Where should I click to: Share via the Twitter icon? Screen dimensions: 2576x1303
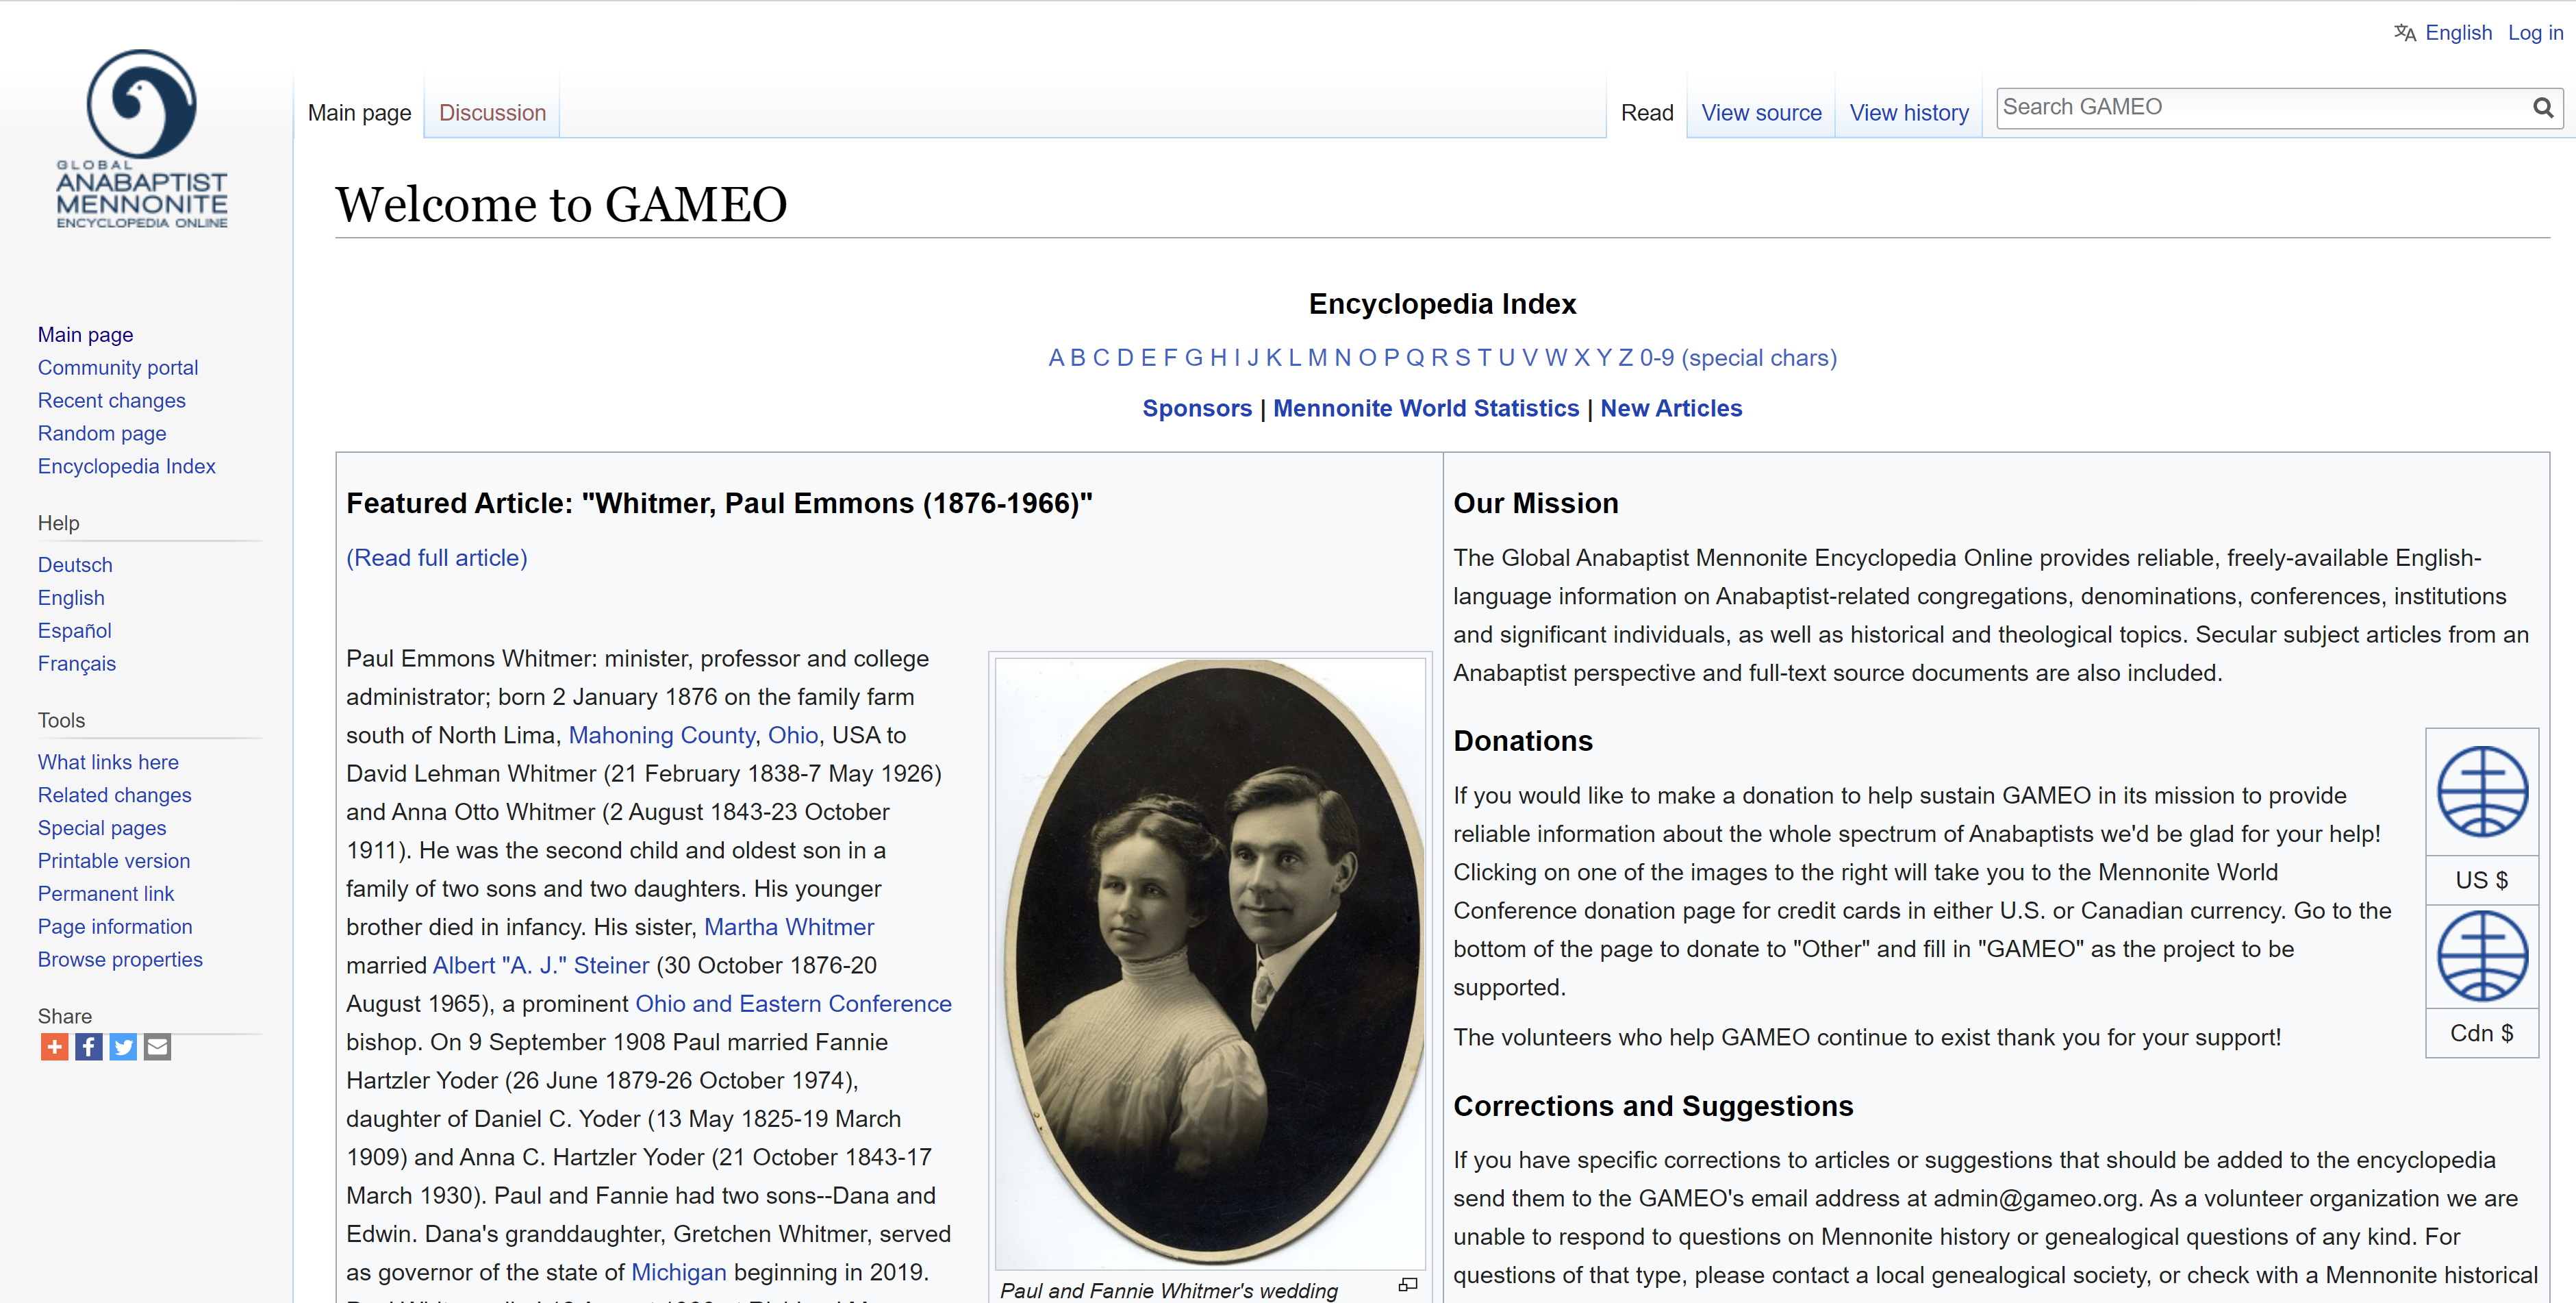[123, 1047]
